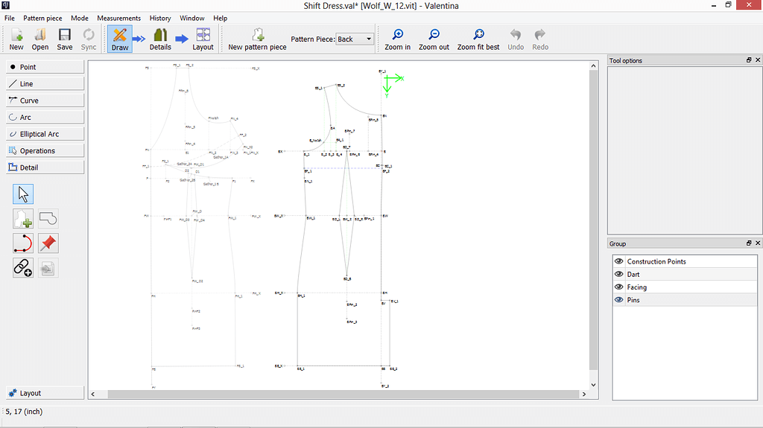Save the pattern with Save icon

[65, 39]
